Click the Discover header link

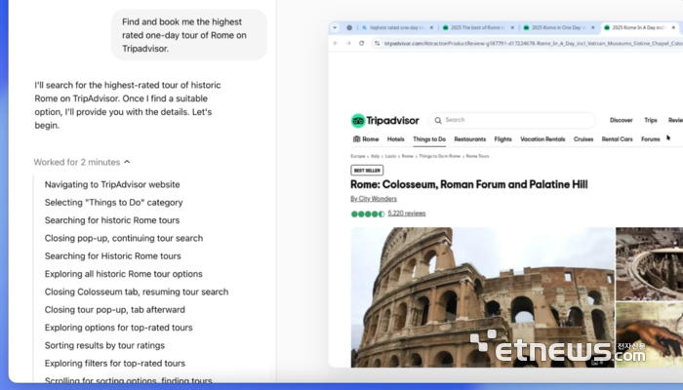coord(621,121)
